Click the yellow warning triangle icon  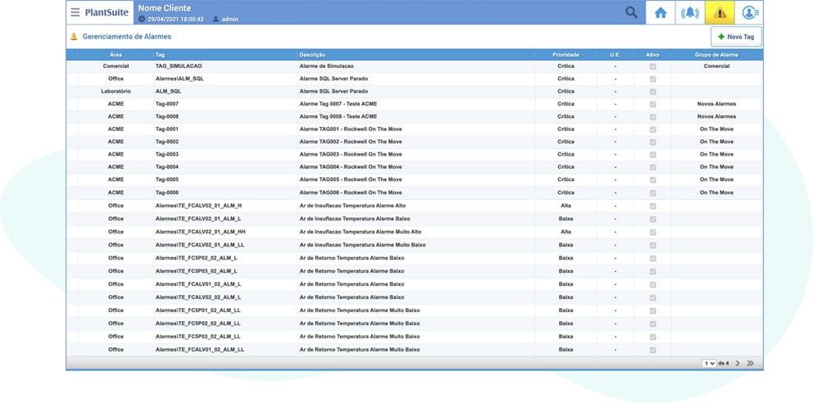click(719, 13)
